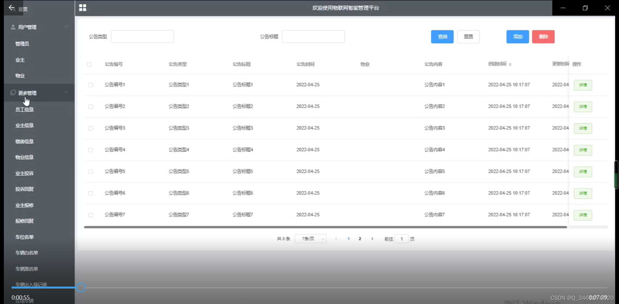
Task: Click the 公告类型 input field
Action: coord(142,36)
